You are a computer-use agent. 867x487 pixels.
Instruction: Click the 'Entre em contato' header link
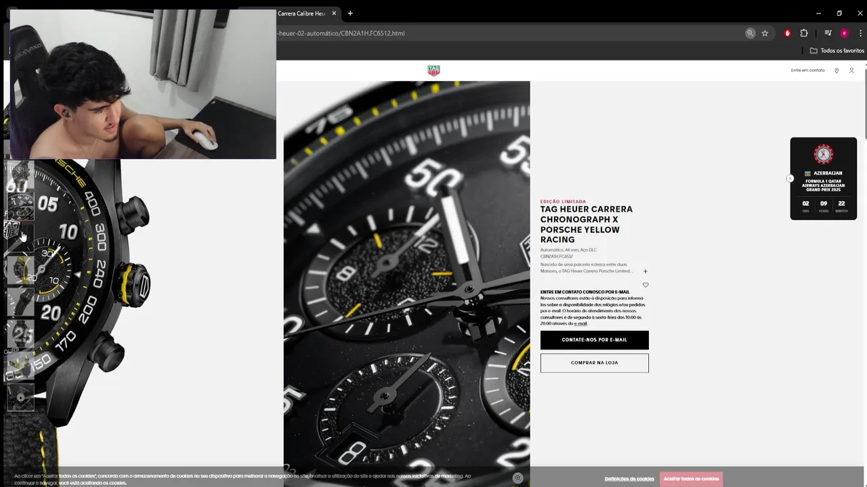[x=807, y=70]
